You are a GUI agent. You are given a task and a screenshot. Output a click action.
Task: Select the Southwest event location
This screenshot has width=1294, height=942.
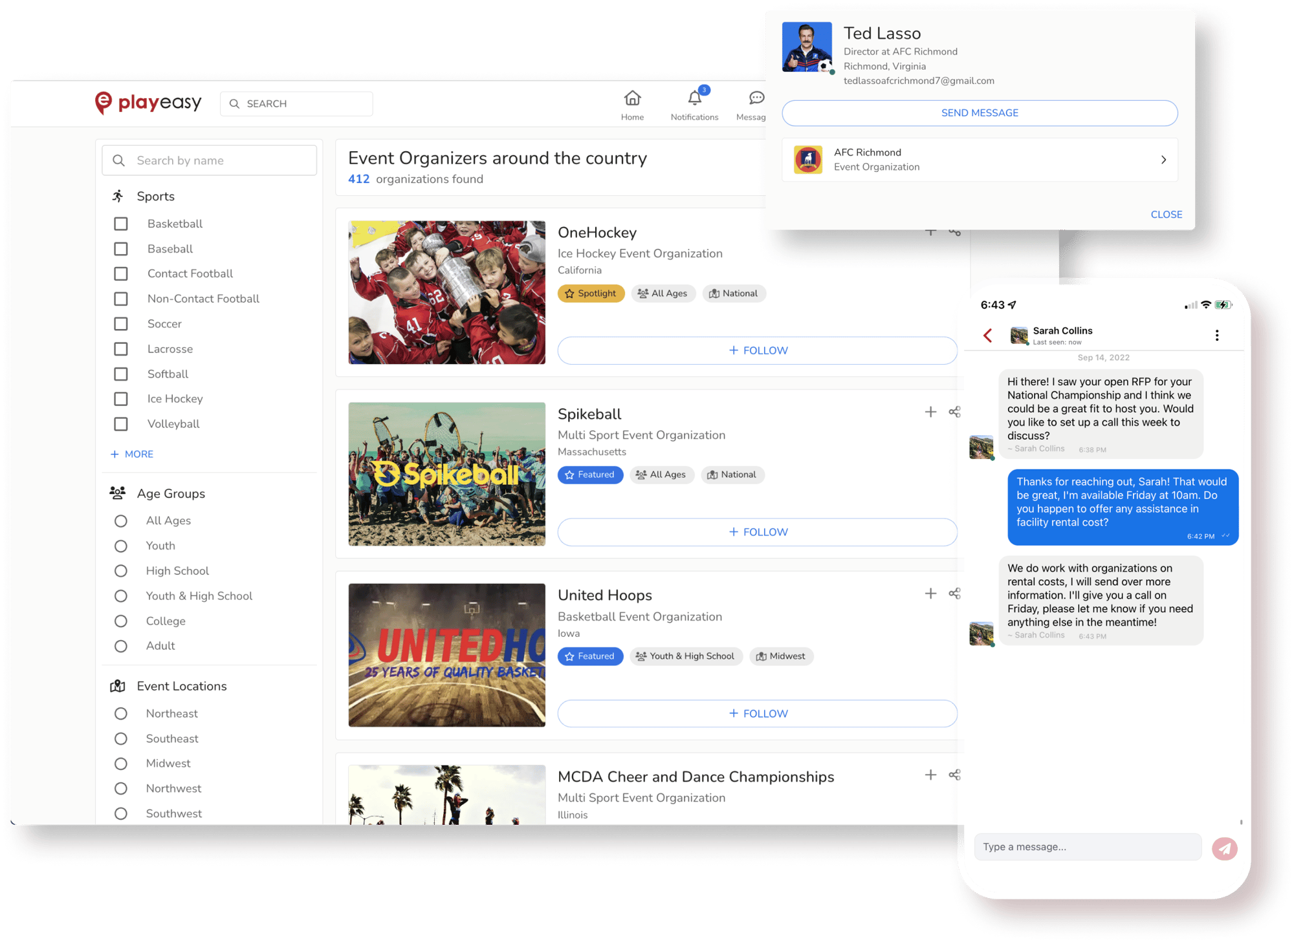click(121, 813)
